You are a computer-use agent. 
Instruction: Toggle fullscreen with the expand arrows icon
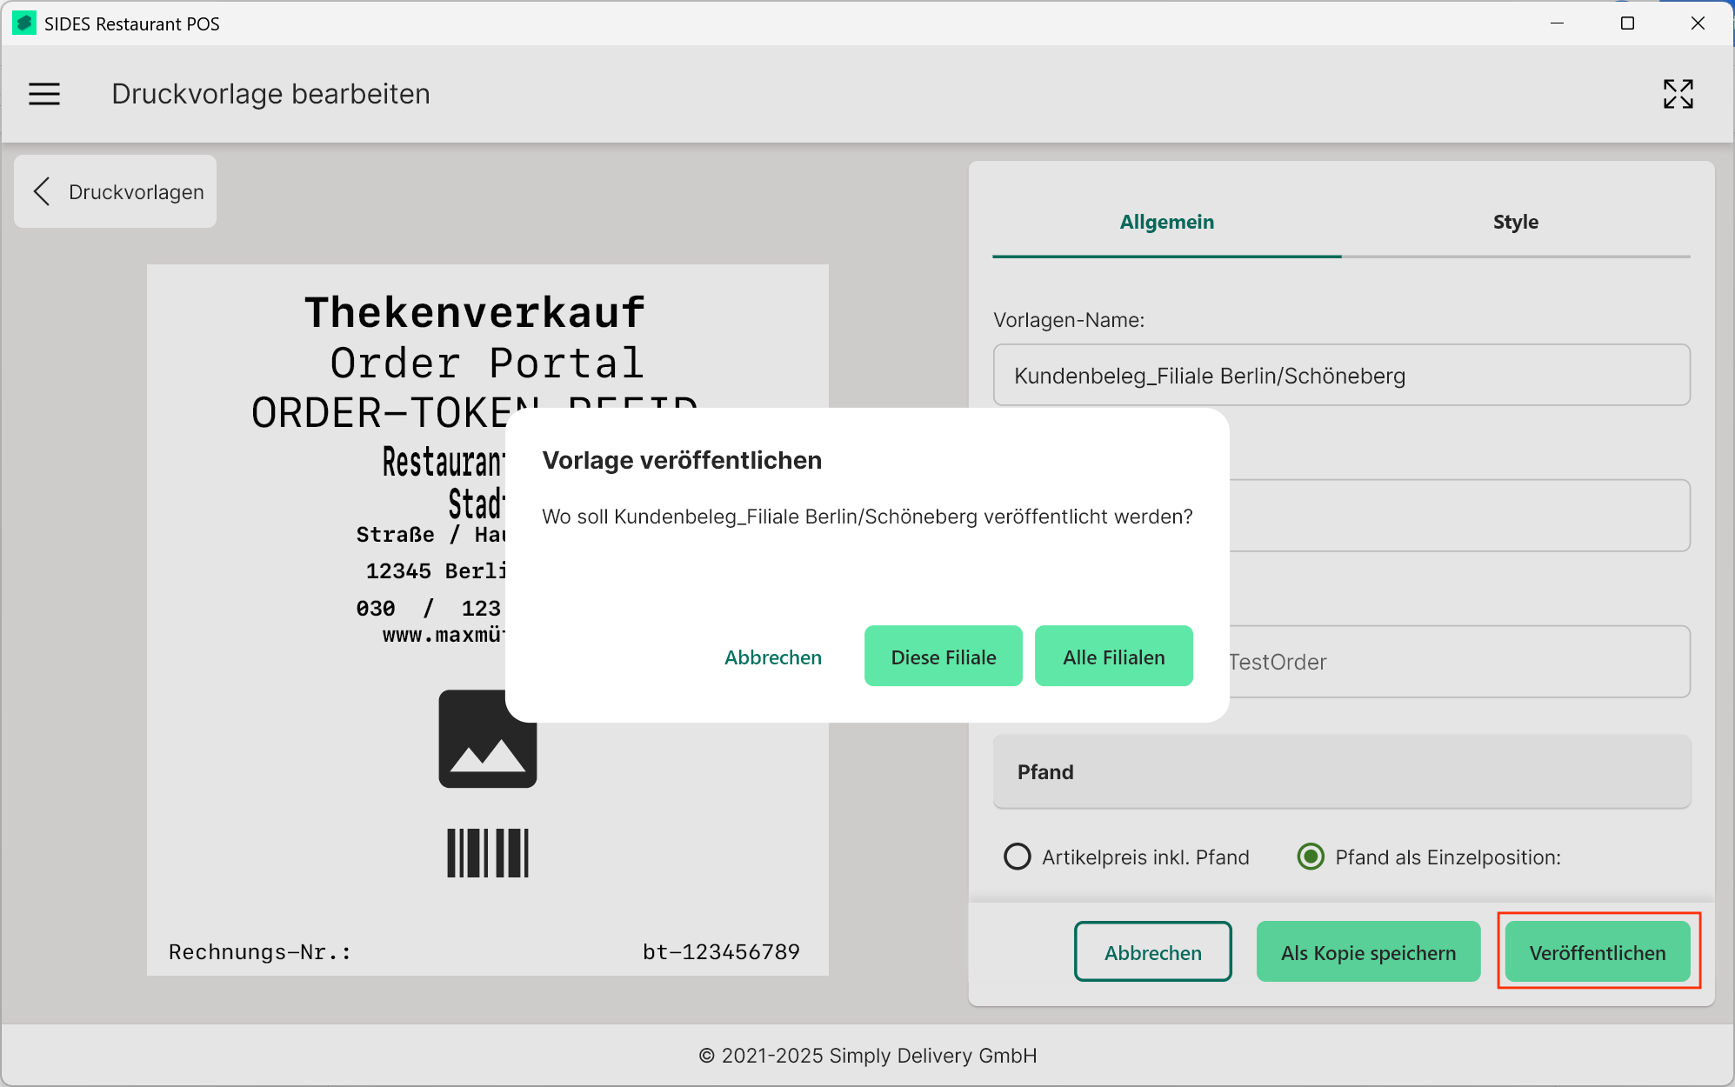(x=1678, y=94)
